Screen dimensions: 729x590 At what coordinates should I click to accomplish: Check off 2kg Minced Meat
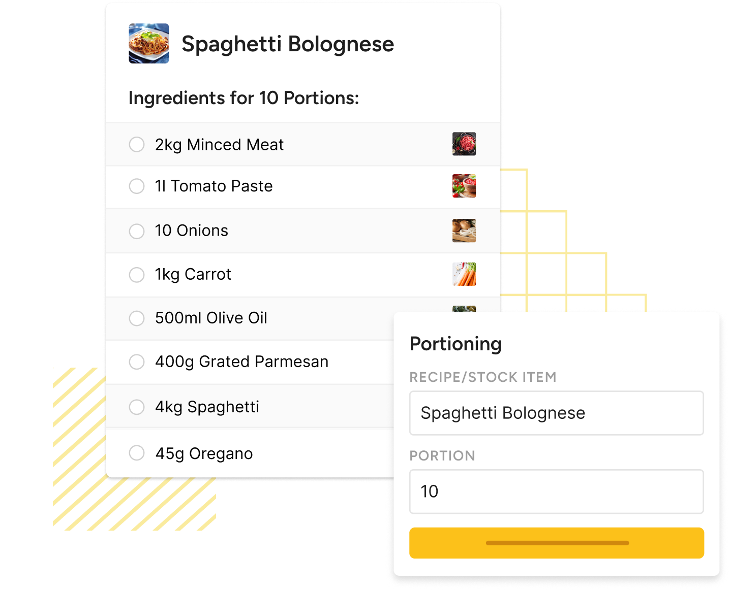137,144
